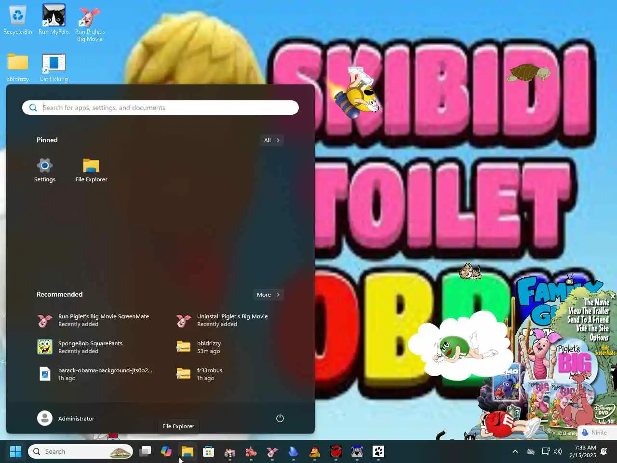617x463 pixels.
Task: Click the Finding Nemo DVD cover
Action: click(506, 383)
